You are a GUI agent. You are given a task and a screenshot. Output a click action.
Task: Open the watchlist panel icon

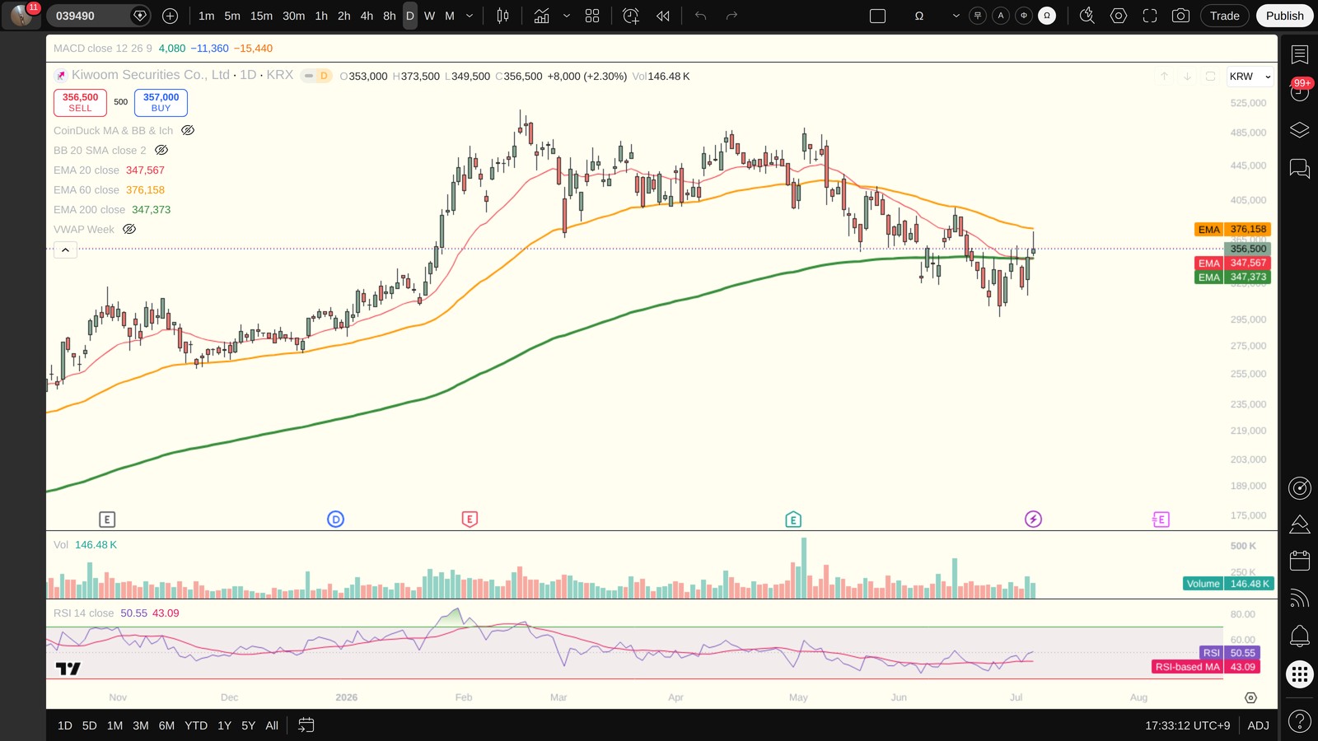pyautogui.click(x=1300, y=55)
